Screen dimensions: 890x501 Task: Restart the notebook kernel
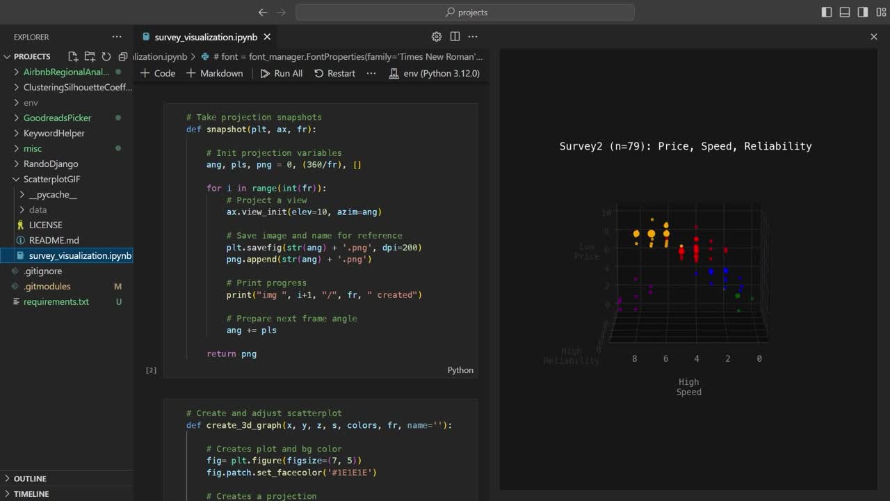pos(334,73)
